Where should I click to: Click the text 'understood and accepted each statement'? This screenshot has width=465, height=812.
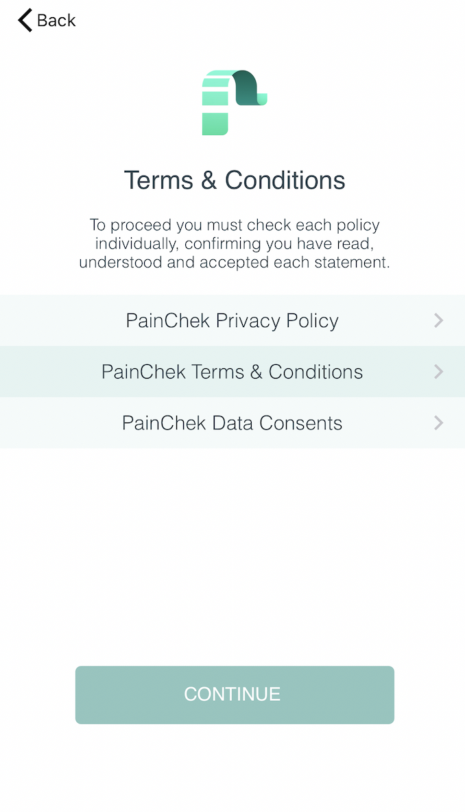pyautogui.click(x=235, y=262)
